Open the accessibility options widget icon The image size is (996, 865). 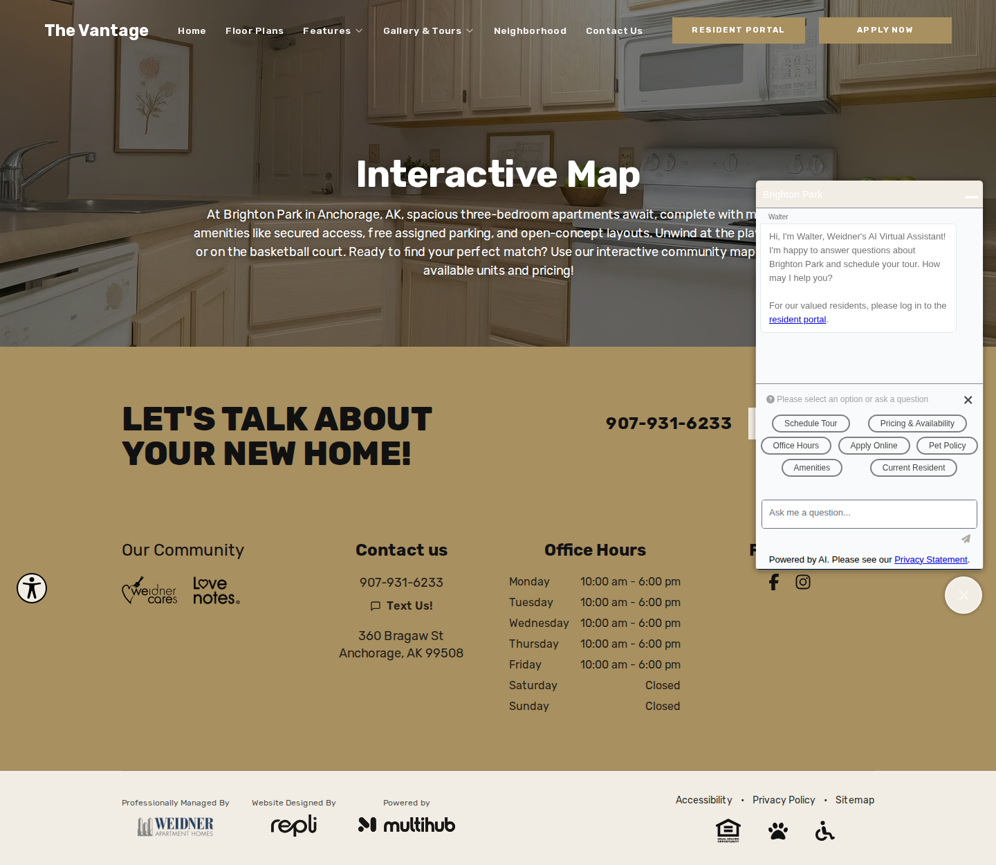[x=32, y=588]
